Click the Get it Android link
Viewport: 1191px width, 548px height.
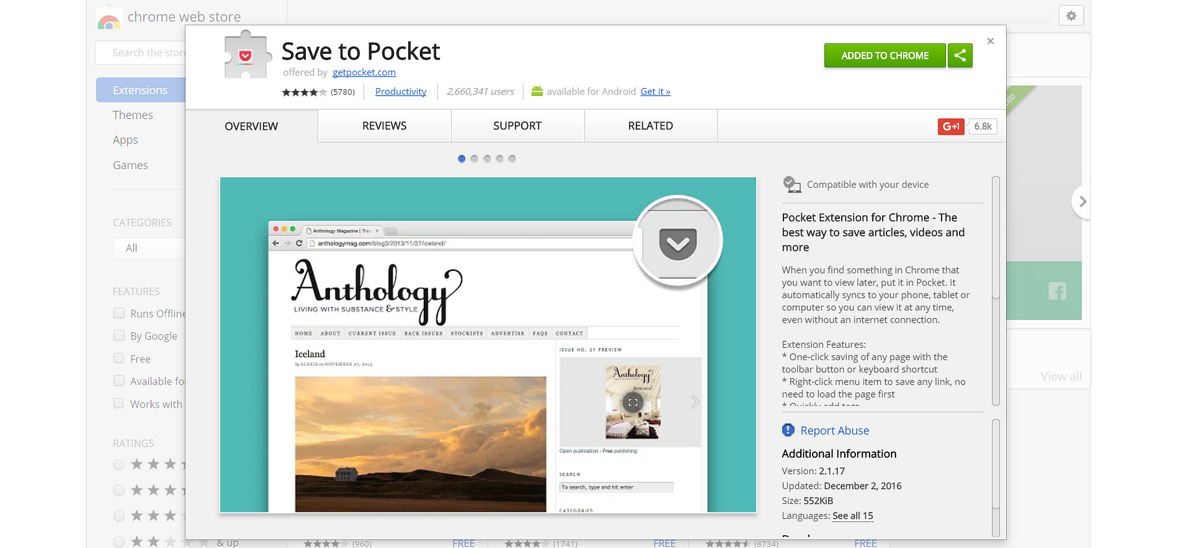pos(655,91)
